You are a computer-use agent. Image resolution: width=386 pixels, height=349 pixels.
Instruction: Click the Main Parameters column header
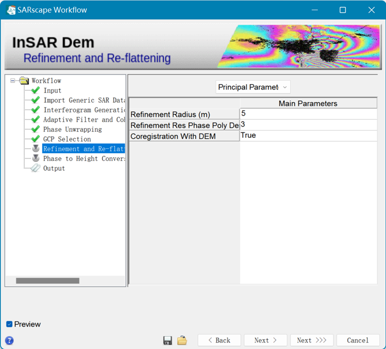308,103
